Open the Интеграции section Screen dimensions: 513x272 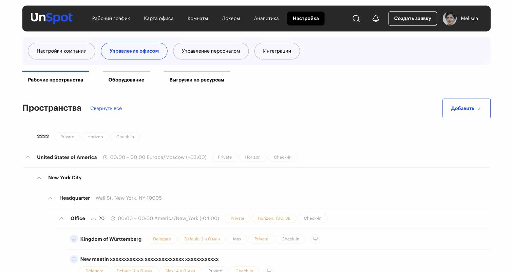click(x=277, y=51)
